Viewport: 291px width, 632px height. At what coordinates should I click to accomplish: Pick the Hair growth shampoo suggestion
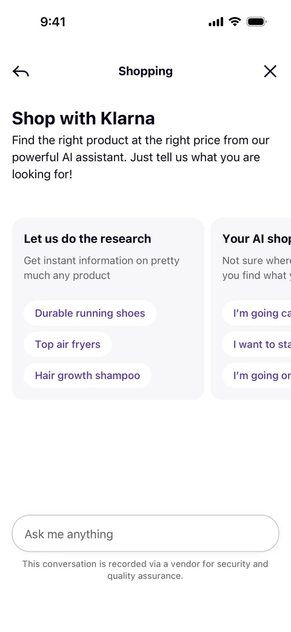click(x=88, y=376)
